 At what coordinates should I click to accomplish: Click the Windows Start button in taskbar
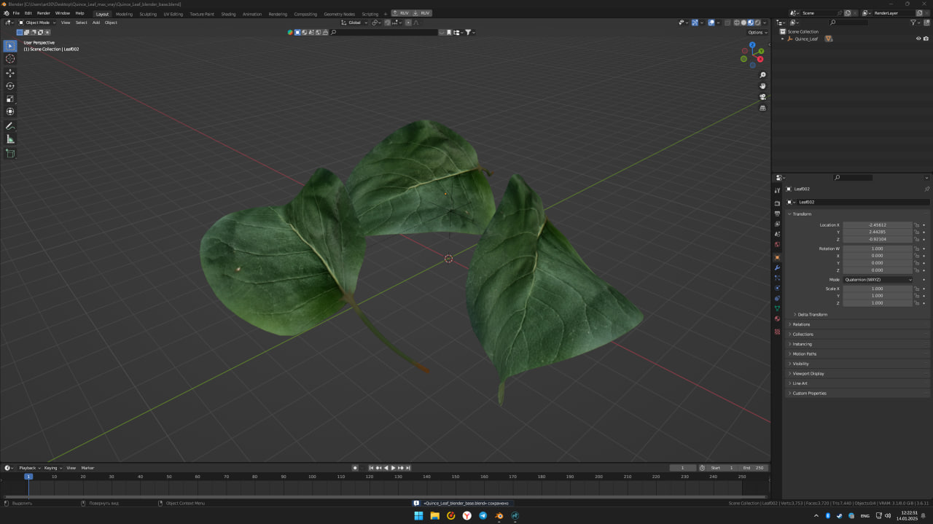click(x=418, y=516)
